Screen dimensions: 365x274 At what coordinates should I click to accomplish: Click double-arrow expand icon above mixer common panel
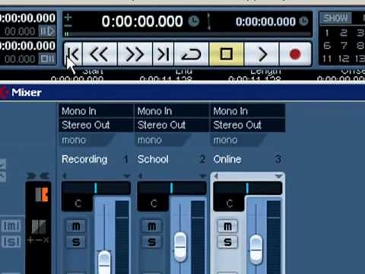pyautogui.click(x=38, y=176)
